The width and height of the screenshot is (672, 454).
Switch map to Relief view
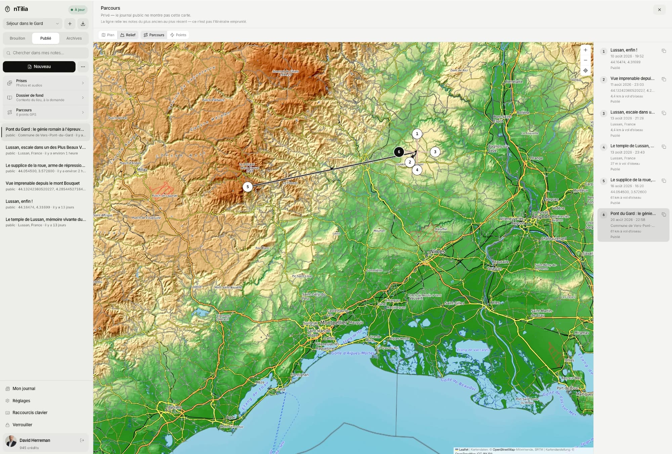pyautogui.click(x=128, y=35)
